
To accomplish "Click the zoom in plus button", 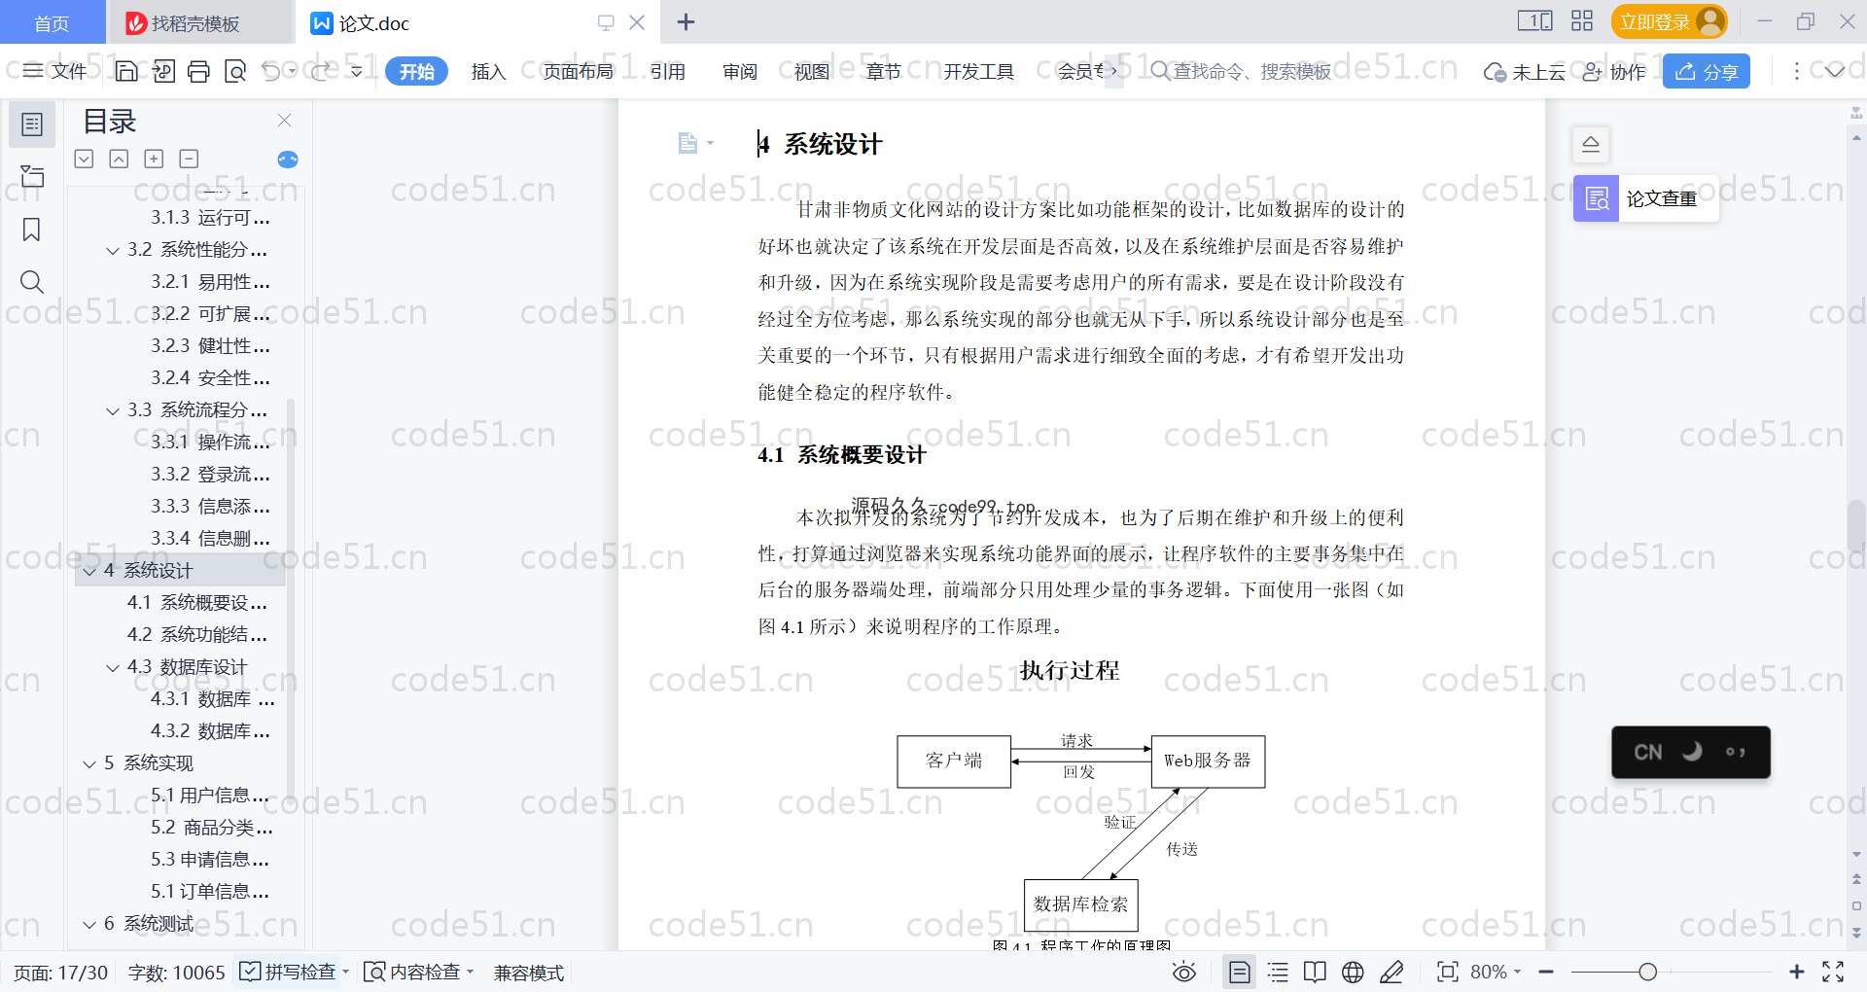I will (x=1797, y=972).
